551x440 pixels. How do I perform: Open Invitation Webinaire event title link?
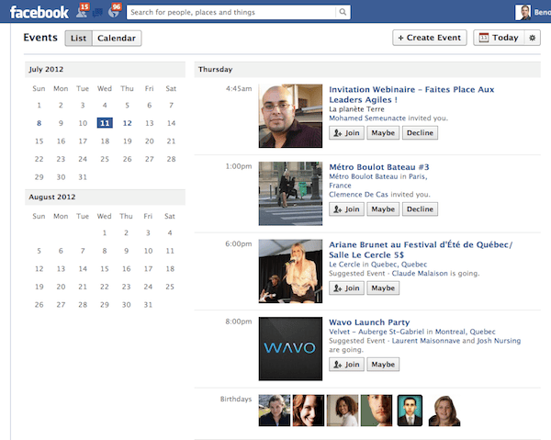411,95
